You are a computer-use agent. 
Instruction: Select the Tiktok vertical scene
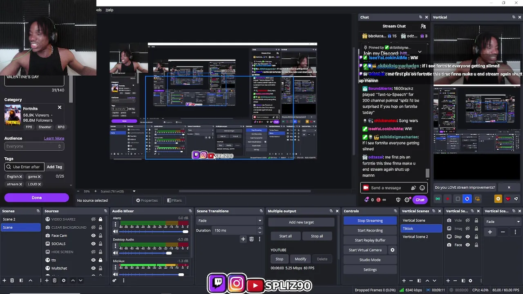tap(421, 229)
